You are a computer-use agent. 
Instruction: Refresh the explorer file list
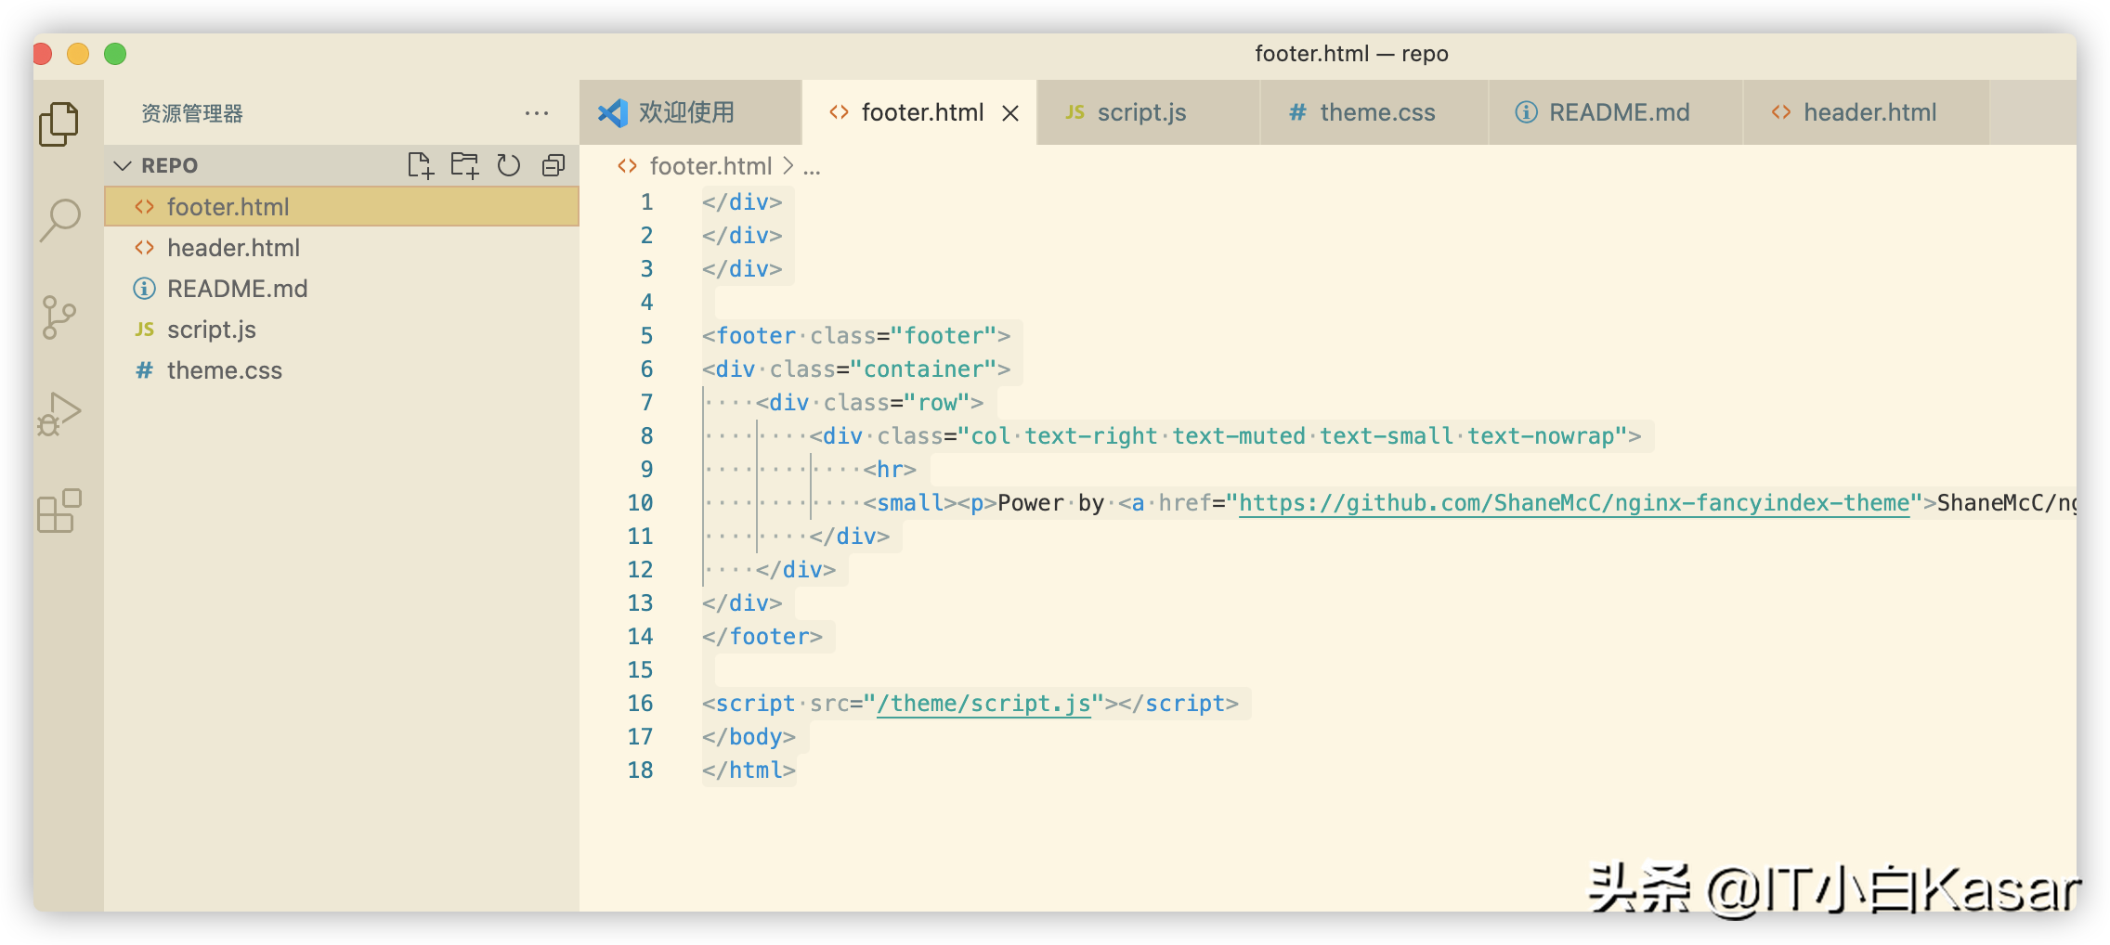[508, 165]
